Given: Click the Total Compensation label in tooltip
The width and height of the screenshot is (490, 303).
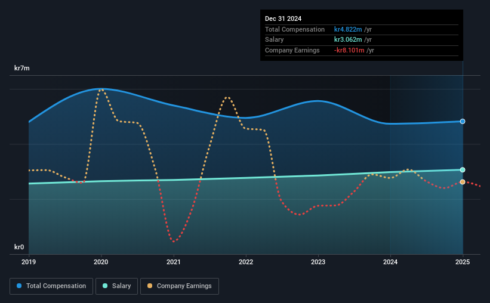Looking at the screenshot, I should click(295, 29).
